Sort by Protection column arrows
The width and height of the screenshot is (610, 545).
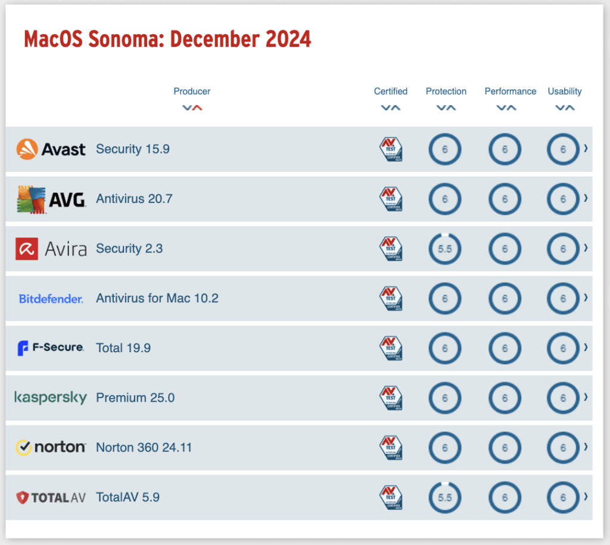[446, 108]
